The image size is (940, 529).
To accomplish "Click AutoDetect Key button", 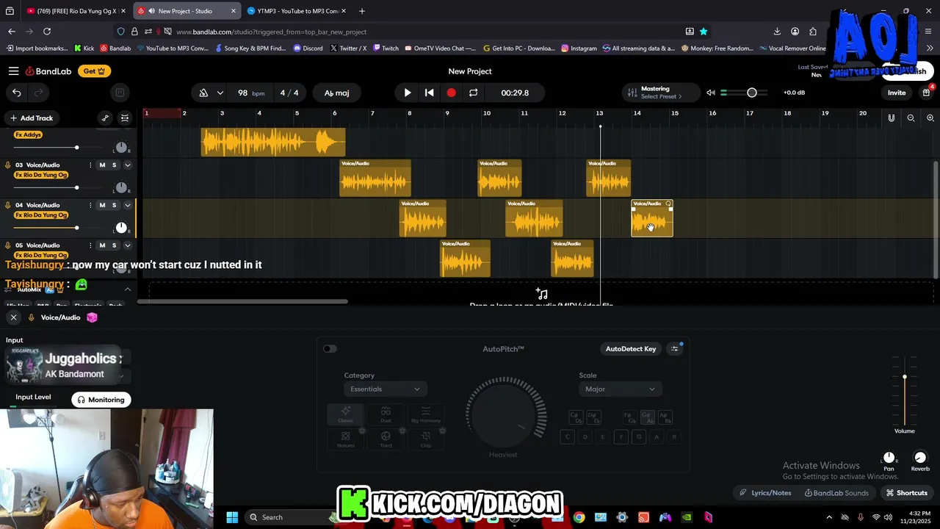I will tap(631, 349).
